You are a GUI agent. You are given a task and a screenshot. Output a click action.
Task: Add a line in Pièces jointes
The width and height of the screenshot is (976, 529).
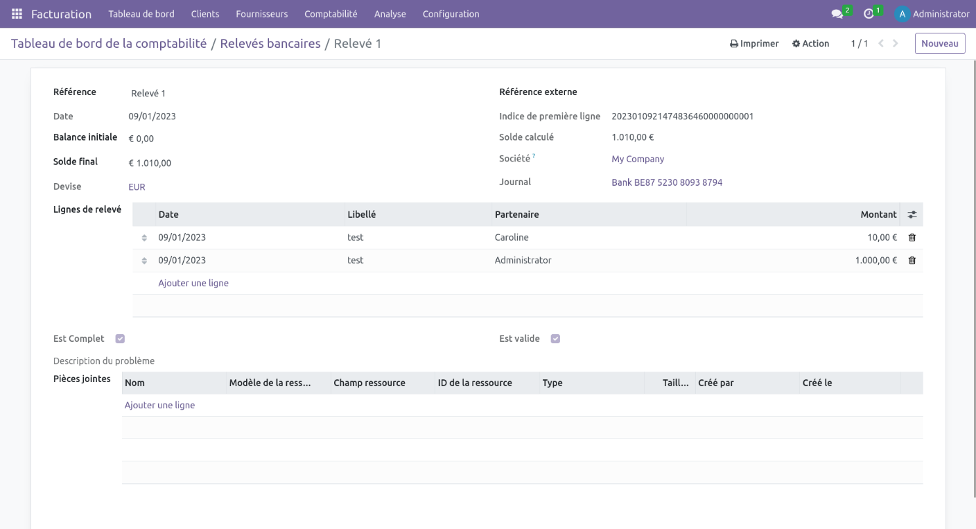tap(159, 405)
